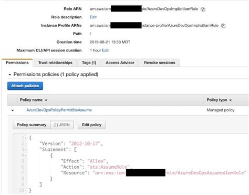Click the "2012-10-17" version value in JSON
The height and width of the screenshot is (195, 249).
[85, 143]
